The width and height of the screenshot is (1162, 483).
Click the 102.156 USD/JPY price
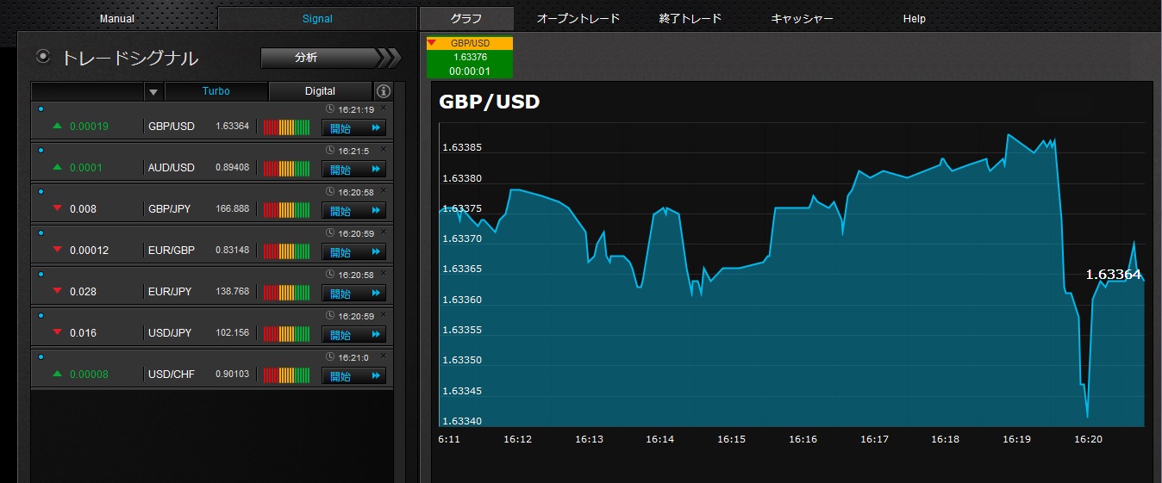point(233,332)
